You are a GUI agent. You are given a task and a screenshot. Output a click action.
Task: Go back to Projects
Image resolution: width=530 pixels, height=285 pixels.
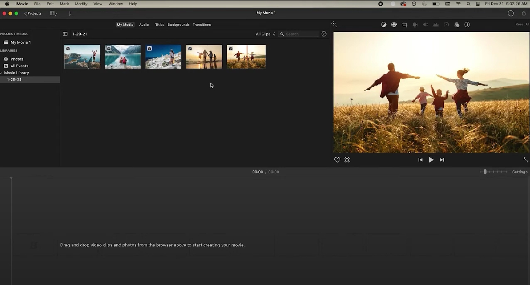(33, 13)
